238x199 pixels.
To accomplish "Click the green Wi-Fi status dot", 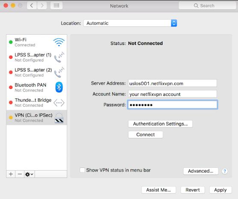I will [x=11, y=42].
